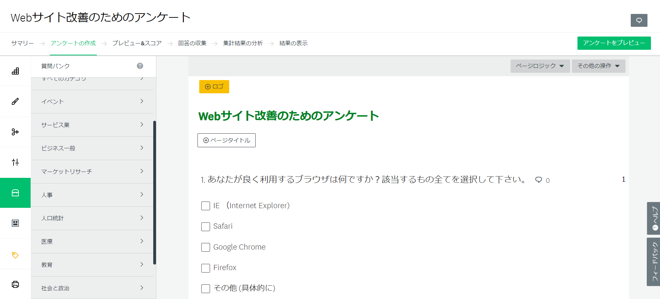
Task: Check the Safari checkbox
Action: point(205,227)
